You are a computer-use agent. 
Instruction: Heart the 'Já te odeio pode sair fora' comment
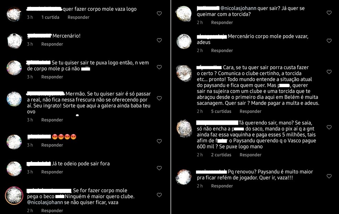pyautogui.click(x=159, y=168)
